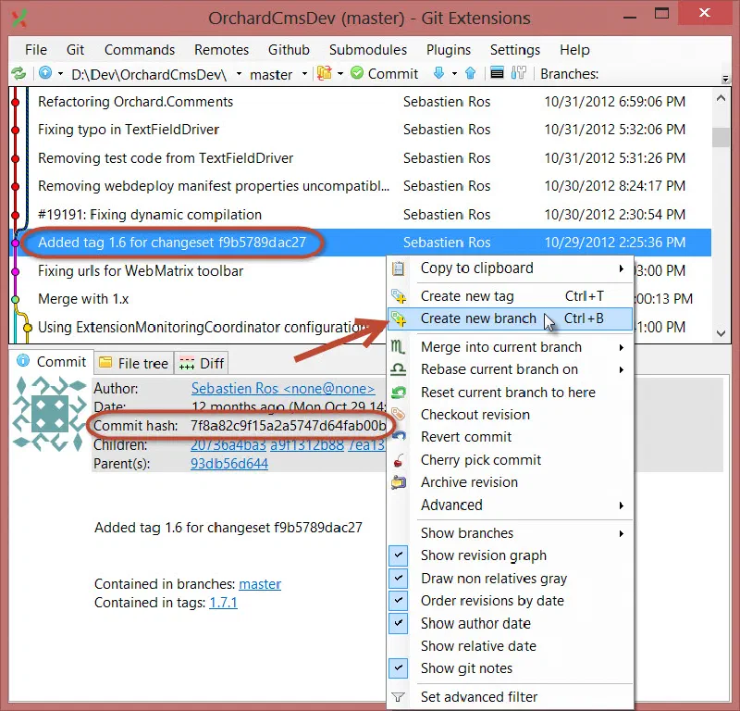Viewport: 740px width, 711px height.
Task: Click the Archive revision icon
Action: pos(399,482)
